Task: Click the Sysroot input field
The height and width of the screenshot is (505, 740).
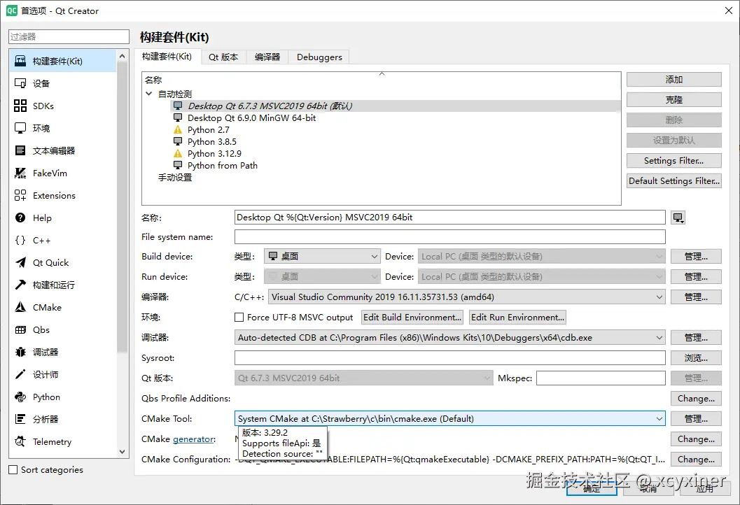Action: [449, 358]
